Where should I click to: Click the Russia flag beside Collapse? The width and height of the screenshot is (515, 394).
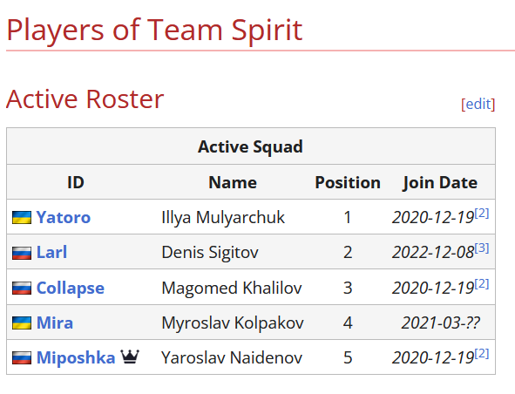22,288
